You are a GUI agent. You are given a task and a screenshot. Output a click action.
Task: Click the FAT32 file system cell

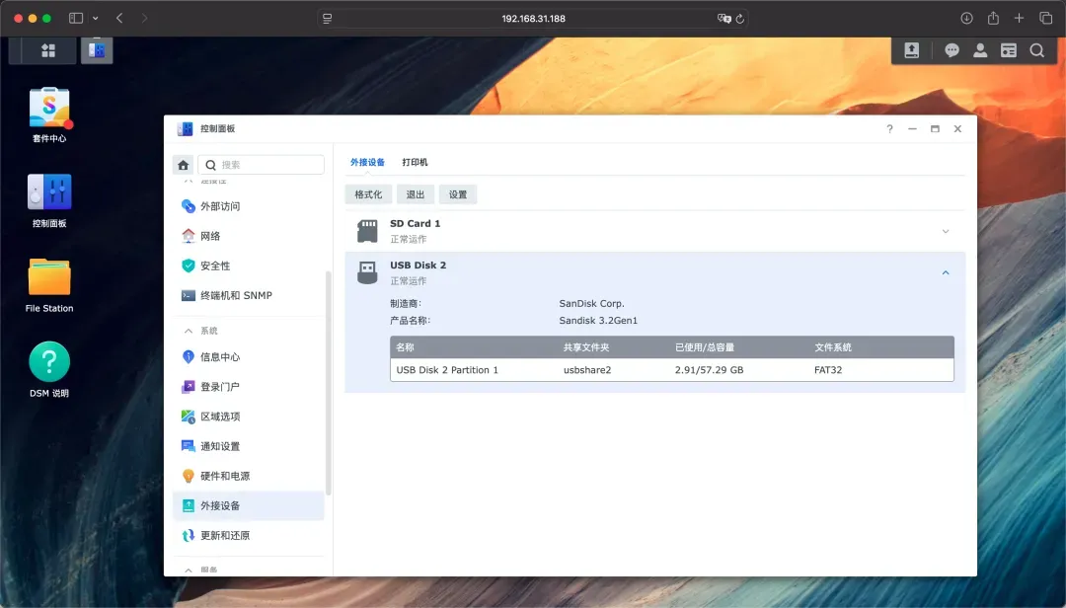point(828,370)
